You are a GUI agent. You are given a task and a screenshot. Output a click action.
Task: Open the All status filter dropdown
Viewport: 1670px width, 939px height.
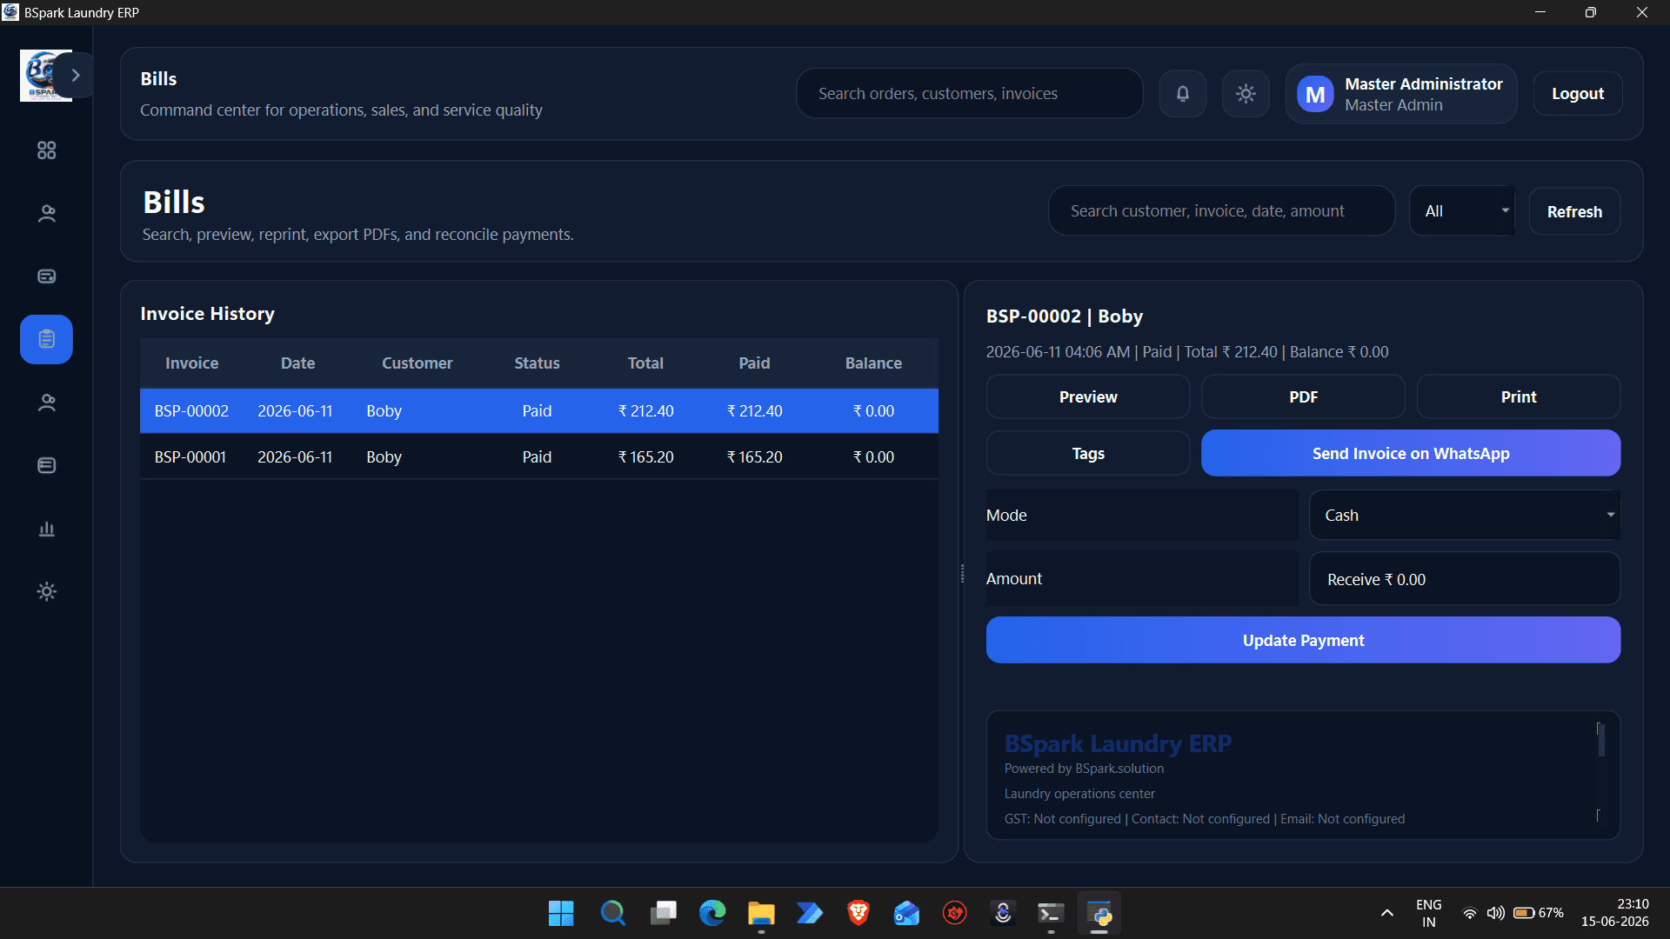1462,210
